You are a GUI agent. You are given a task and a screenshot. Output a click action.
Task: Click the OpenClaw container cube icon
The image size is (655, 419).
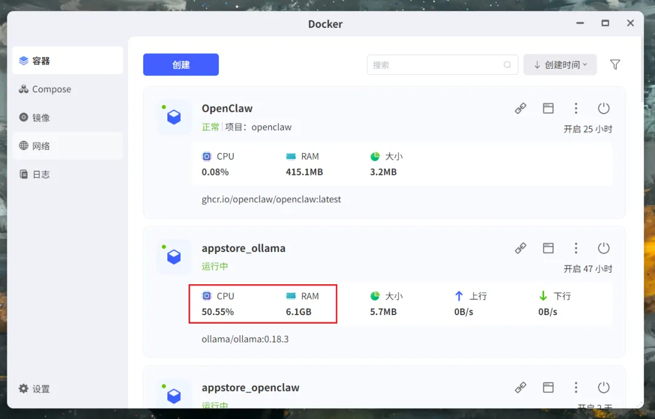click(x=174, y=117)
